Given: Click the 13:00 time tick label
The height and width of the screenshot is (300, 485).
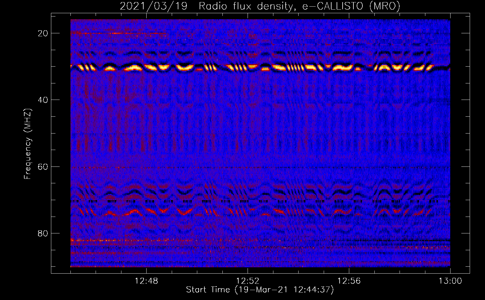Looking at the screenshot, I should [450, 281].
